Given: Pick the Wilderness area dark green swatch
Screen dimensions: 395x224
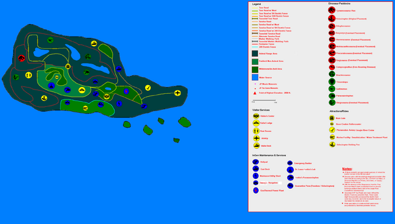Looking at the screenshot, I should [x=255, y=69].
